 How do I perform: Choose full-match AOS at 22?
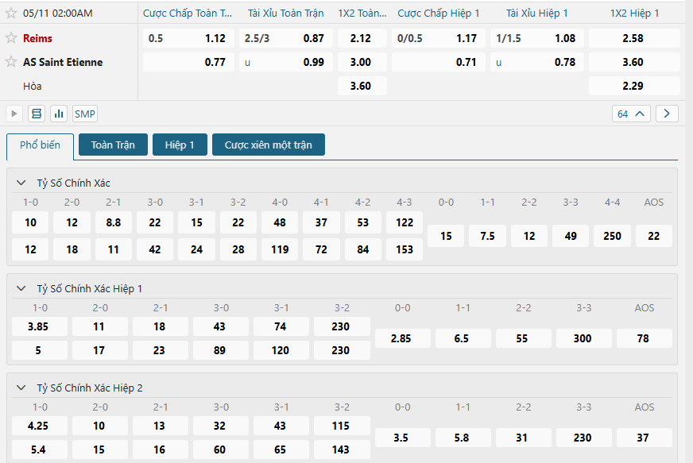[654, 236]
